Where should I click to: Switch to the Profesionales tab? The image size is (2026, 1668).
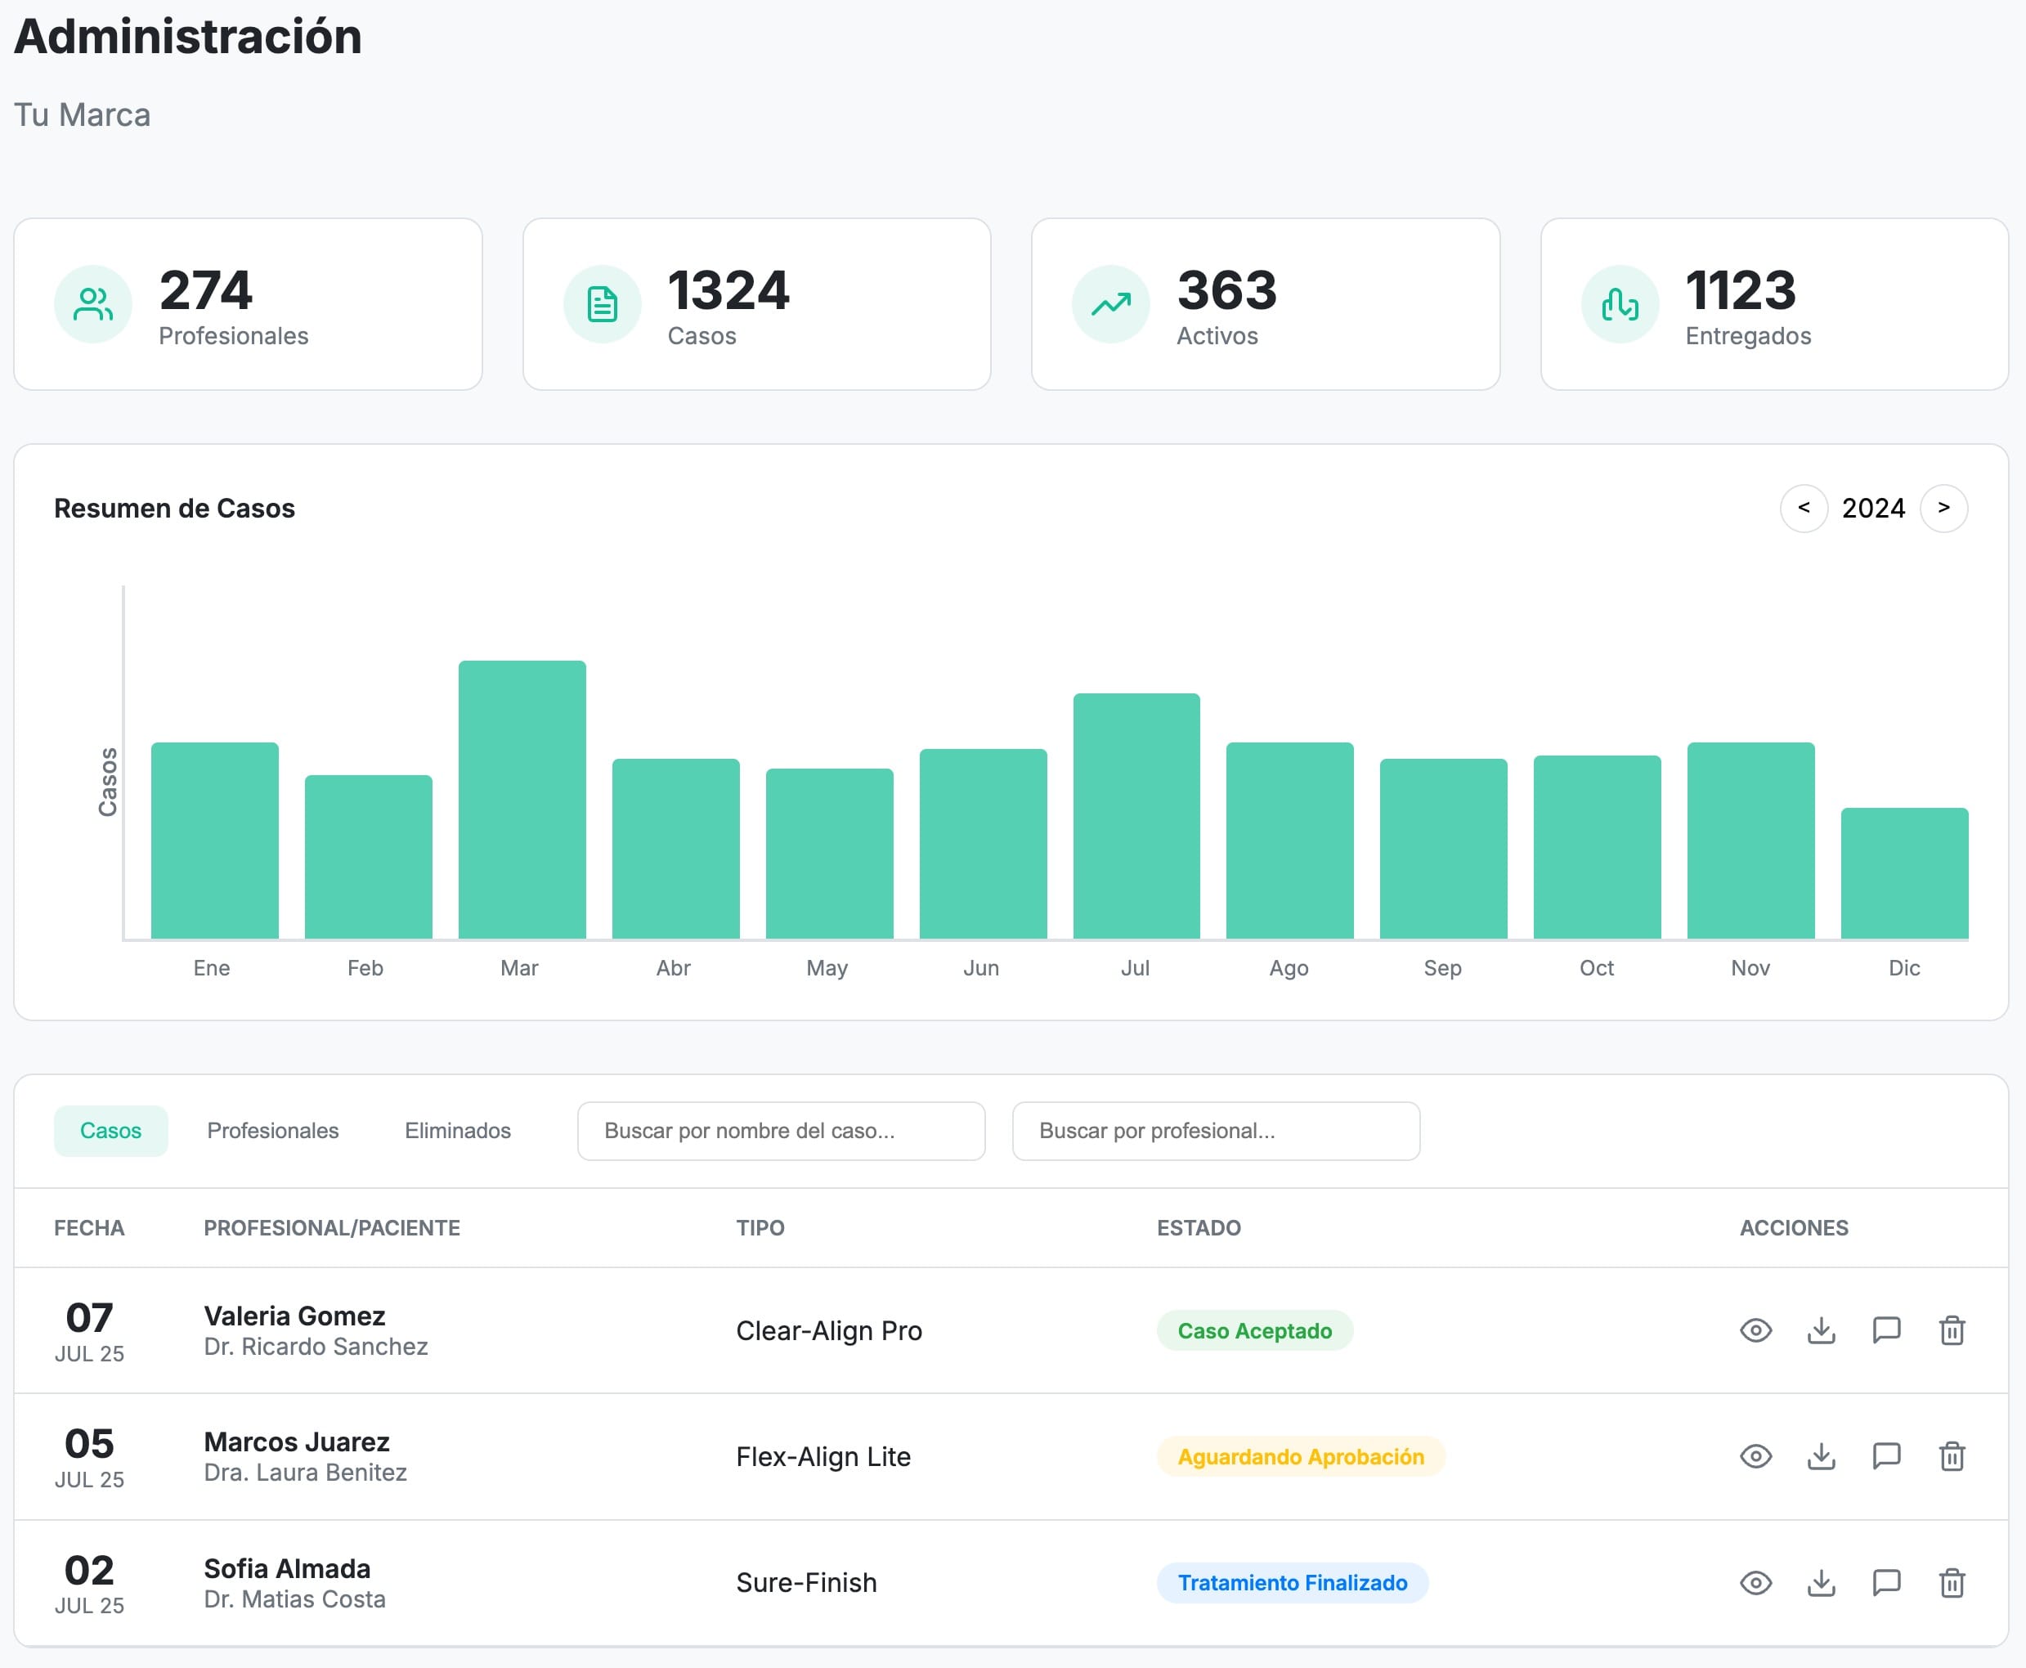point(273,1130)
